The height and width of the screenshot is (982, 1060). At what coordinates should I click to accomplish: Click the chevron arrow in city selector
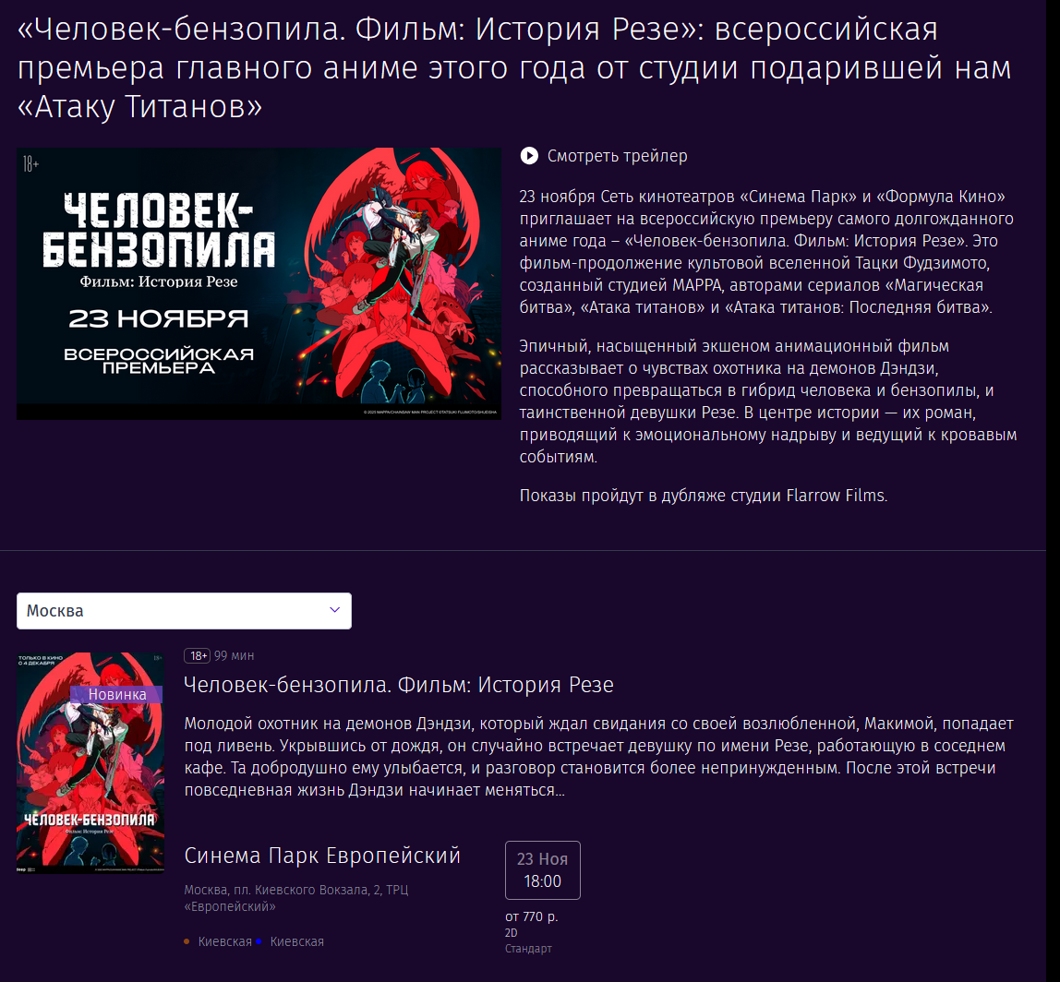coord(334,610)
